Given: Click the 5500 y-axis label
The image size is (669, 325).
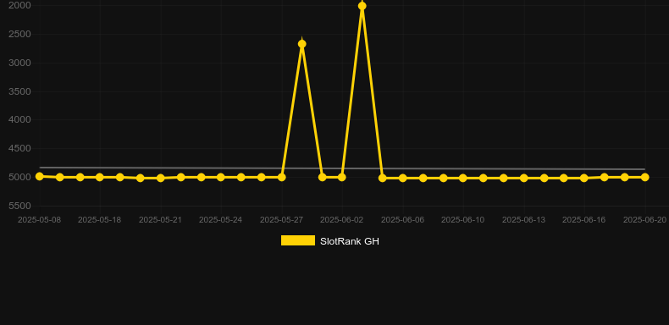Looking at the screenshot, I should (19, 206).
